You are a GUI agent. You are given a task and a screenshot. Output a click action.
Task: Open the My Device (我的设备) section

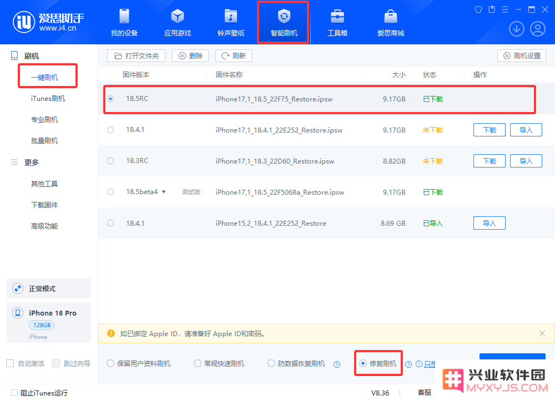tap(124, 23)
